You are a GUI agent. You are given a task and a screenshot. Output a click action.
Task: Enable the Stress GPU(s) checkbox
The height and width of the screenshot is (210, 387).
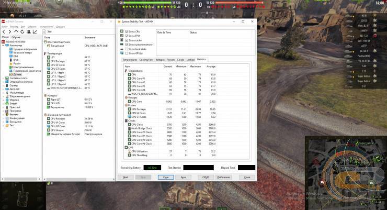click(127, 53)
